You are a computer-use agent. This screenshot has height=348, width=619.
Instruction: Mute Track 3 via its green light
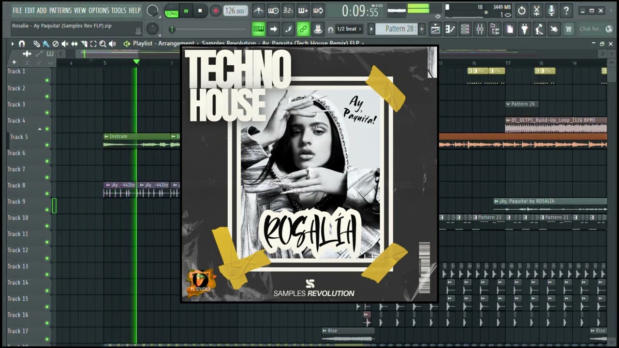pyautogui.click(x=47, y=113)
